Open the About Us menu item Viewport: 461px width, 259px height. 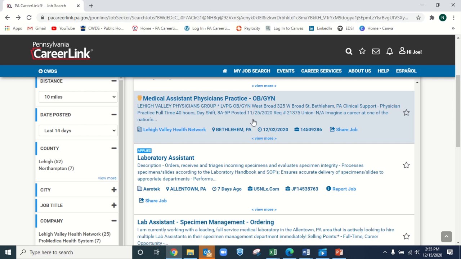[359, 71]
